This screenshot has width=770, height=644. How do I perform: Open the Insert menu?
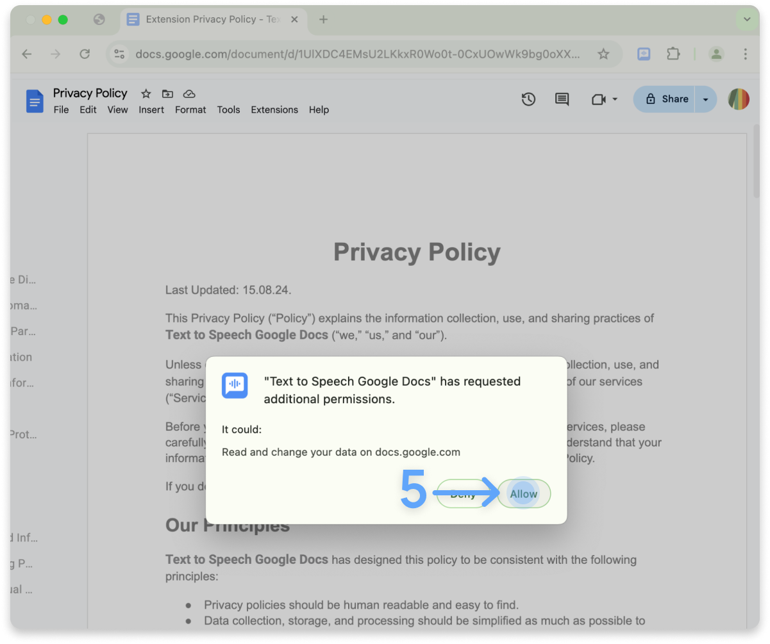click(151, 110)
